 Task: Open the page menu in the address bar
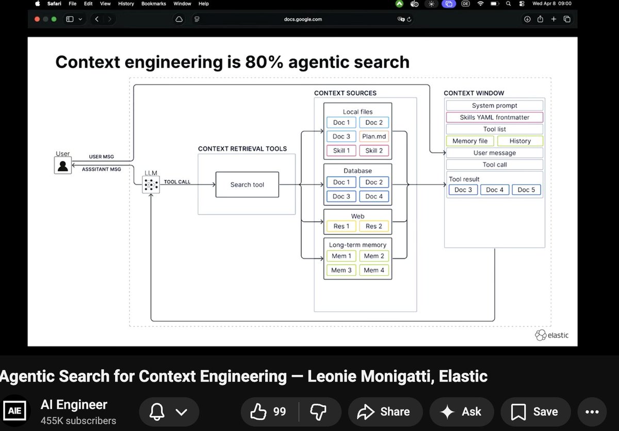point(197,19)
